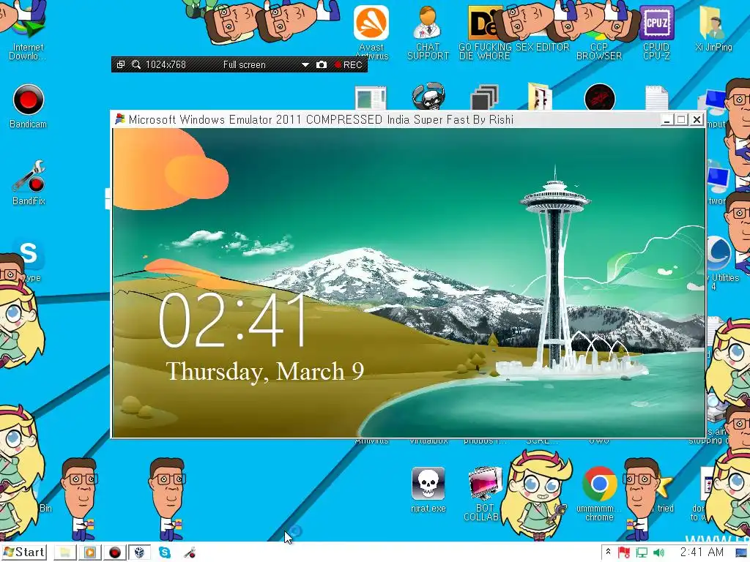Open the BandiFix wrench taskbar icon
The width and height of the screenshot is (750, 562).
[x=190, y=553]
